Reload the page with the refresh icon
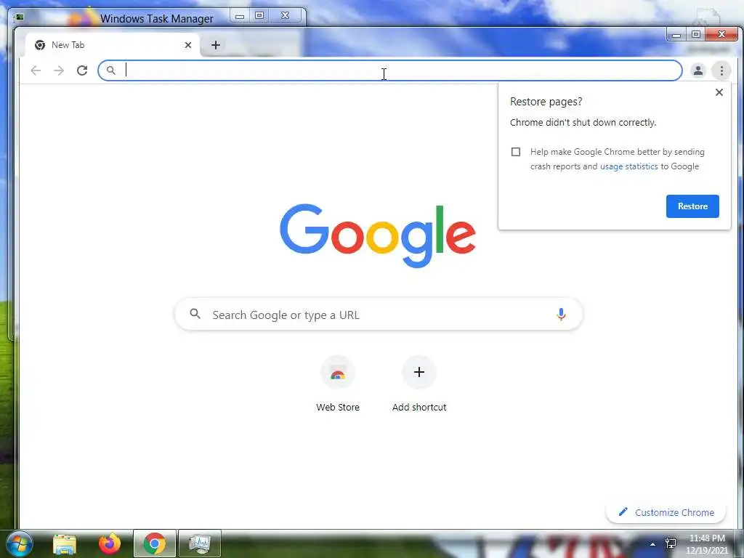744x558 pixels. tap(82, 70)
